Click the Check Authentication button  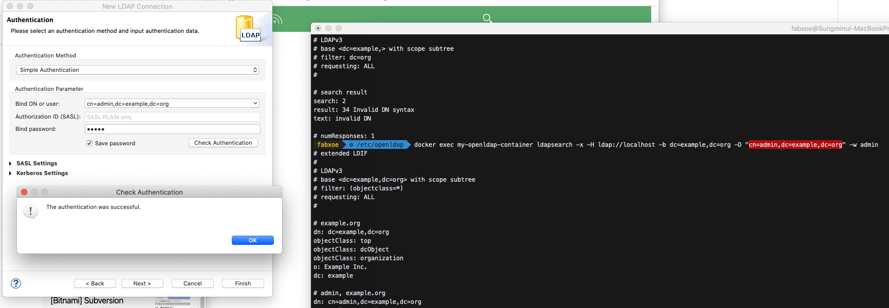click(x=223, y=143)
